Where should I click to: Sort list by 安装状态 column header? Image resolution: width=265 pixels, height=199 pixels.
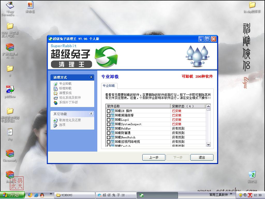(188, 106)
